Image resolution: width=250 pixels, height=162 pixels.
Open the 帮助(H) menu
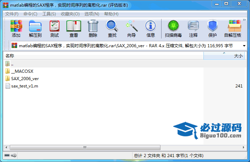[x=111, y=14]
